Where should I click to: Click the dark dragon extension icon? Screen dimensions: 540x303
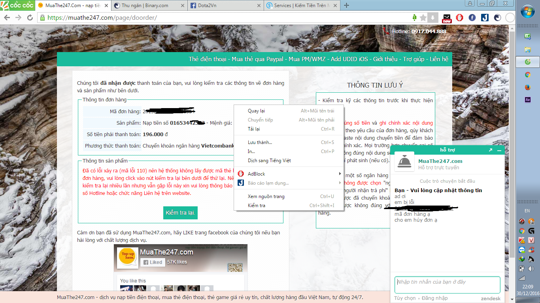(x=497, y=18)
